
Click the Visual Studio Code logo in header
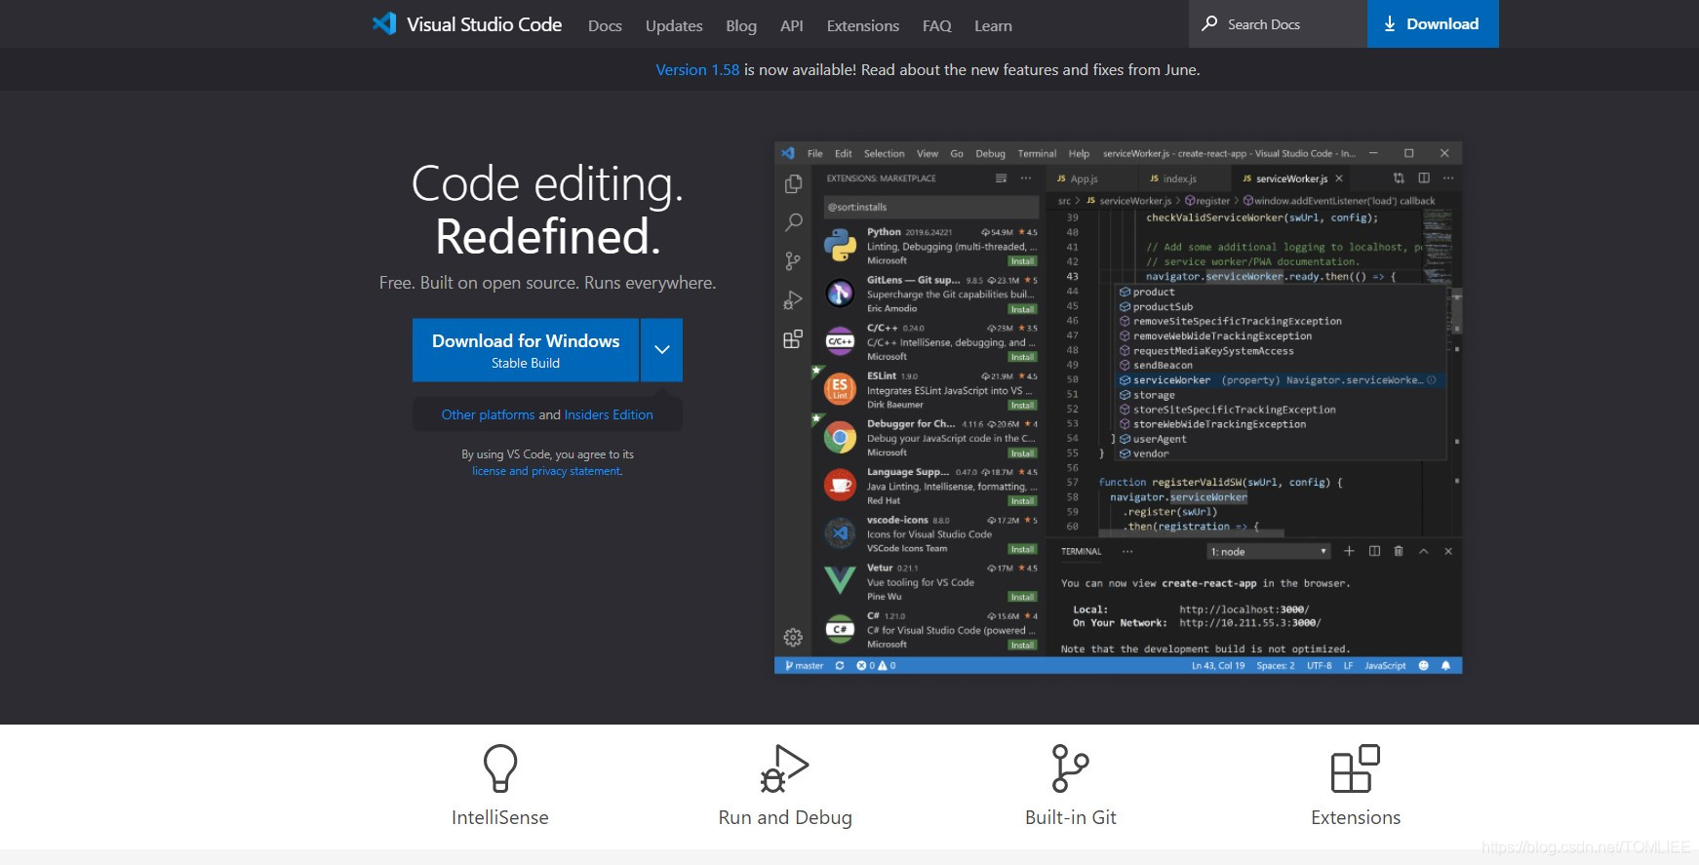(x=384, y=24)
